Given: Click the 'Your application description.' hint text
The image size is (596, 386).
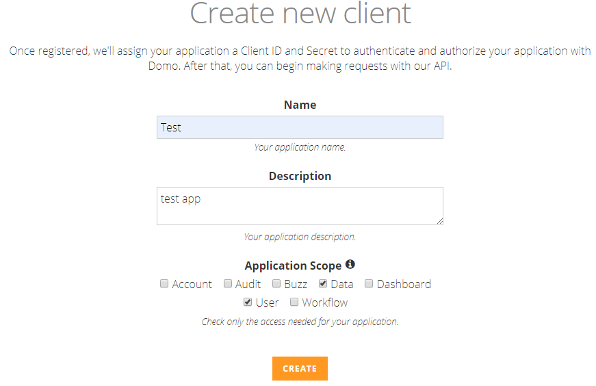Looking at the screenshot, I should tap(300, 237).
